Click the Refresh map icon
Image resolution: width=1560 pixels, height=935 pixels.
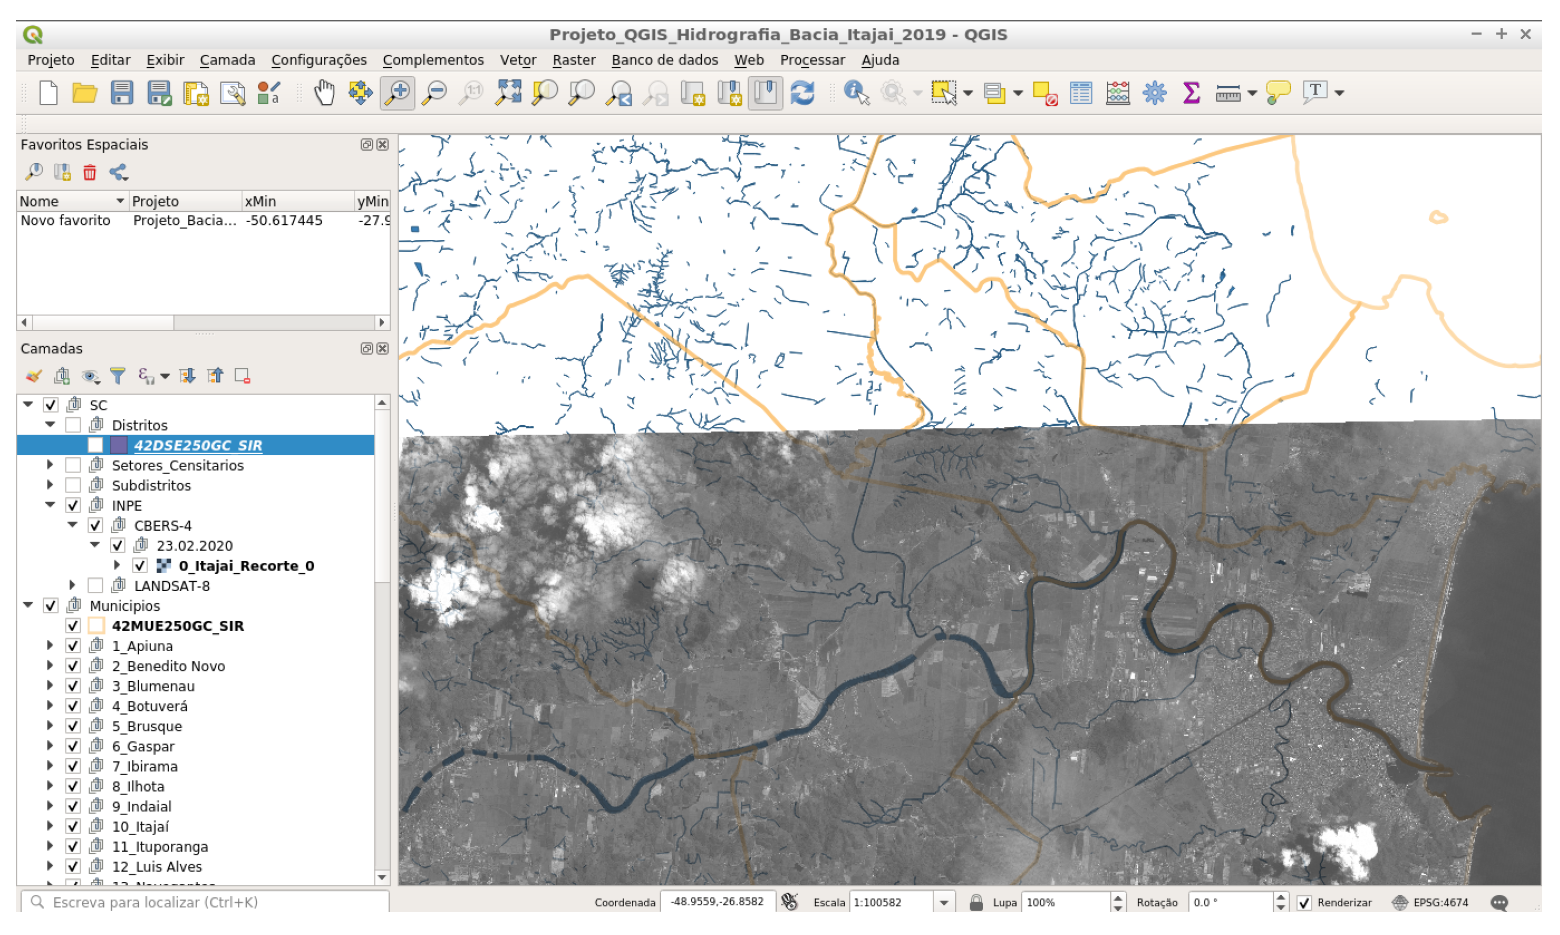pyautogui.click(x=802, y=92)
